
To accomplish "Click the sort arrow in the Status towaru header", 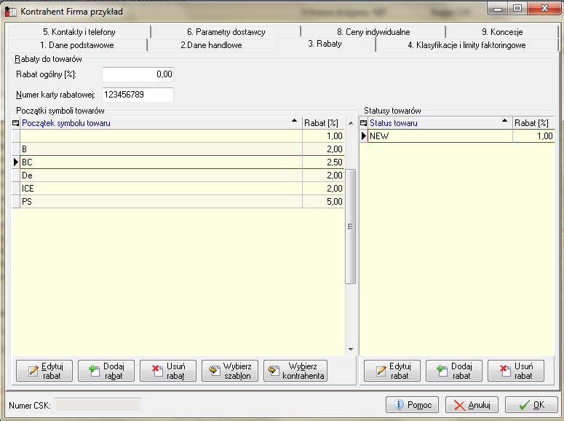I will 504,121.
